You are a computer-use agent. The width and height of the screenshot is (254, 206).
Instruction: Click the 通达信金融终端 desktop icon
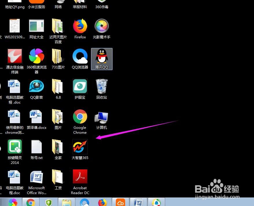(14, 61)
